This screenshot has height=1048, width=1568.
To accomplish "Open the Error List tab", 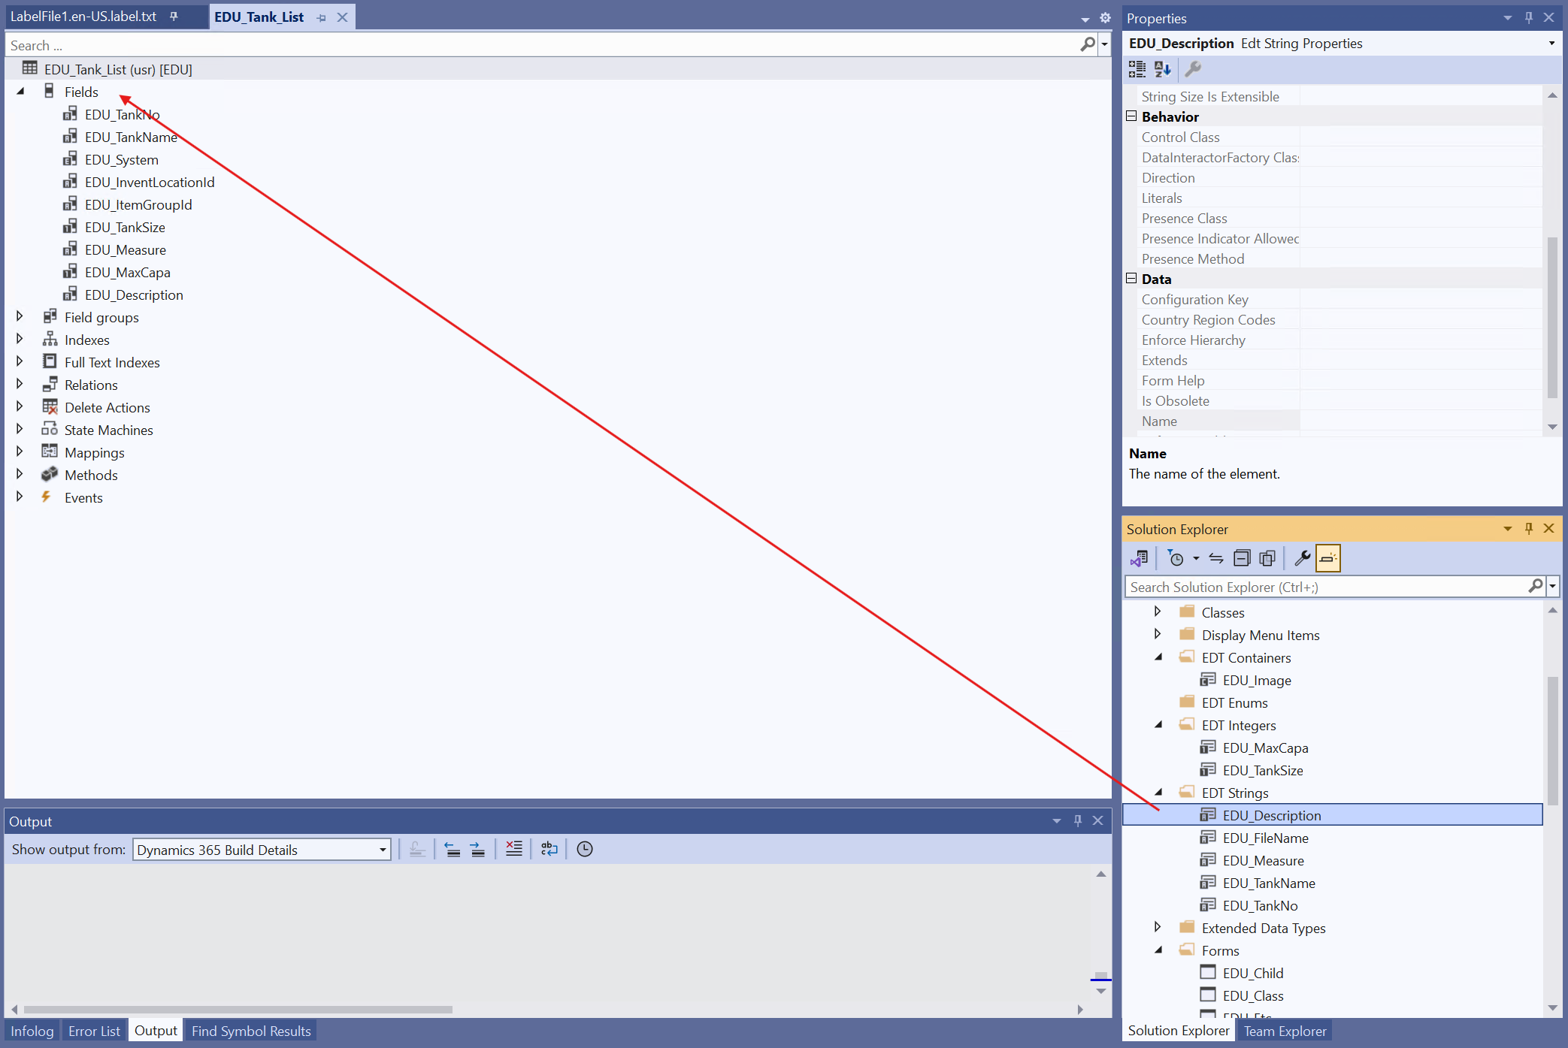I will pos(94,1031).
